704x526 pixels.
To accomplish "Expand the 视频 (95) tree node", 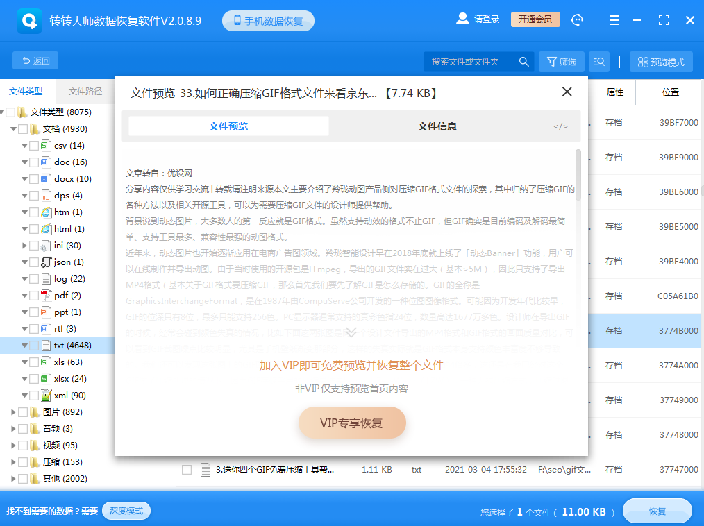I will coord(13,446).
